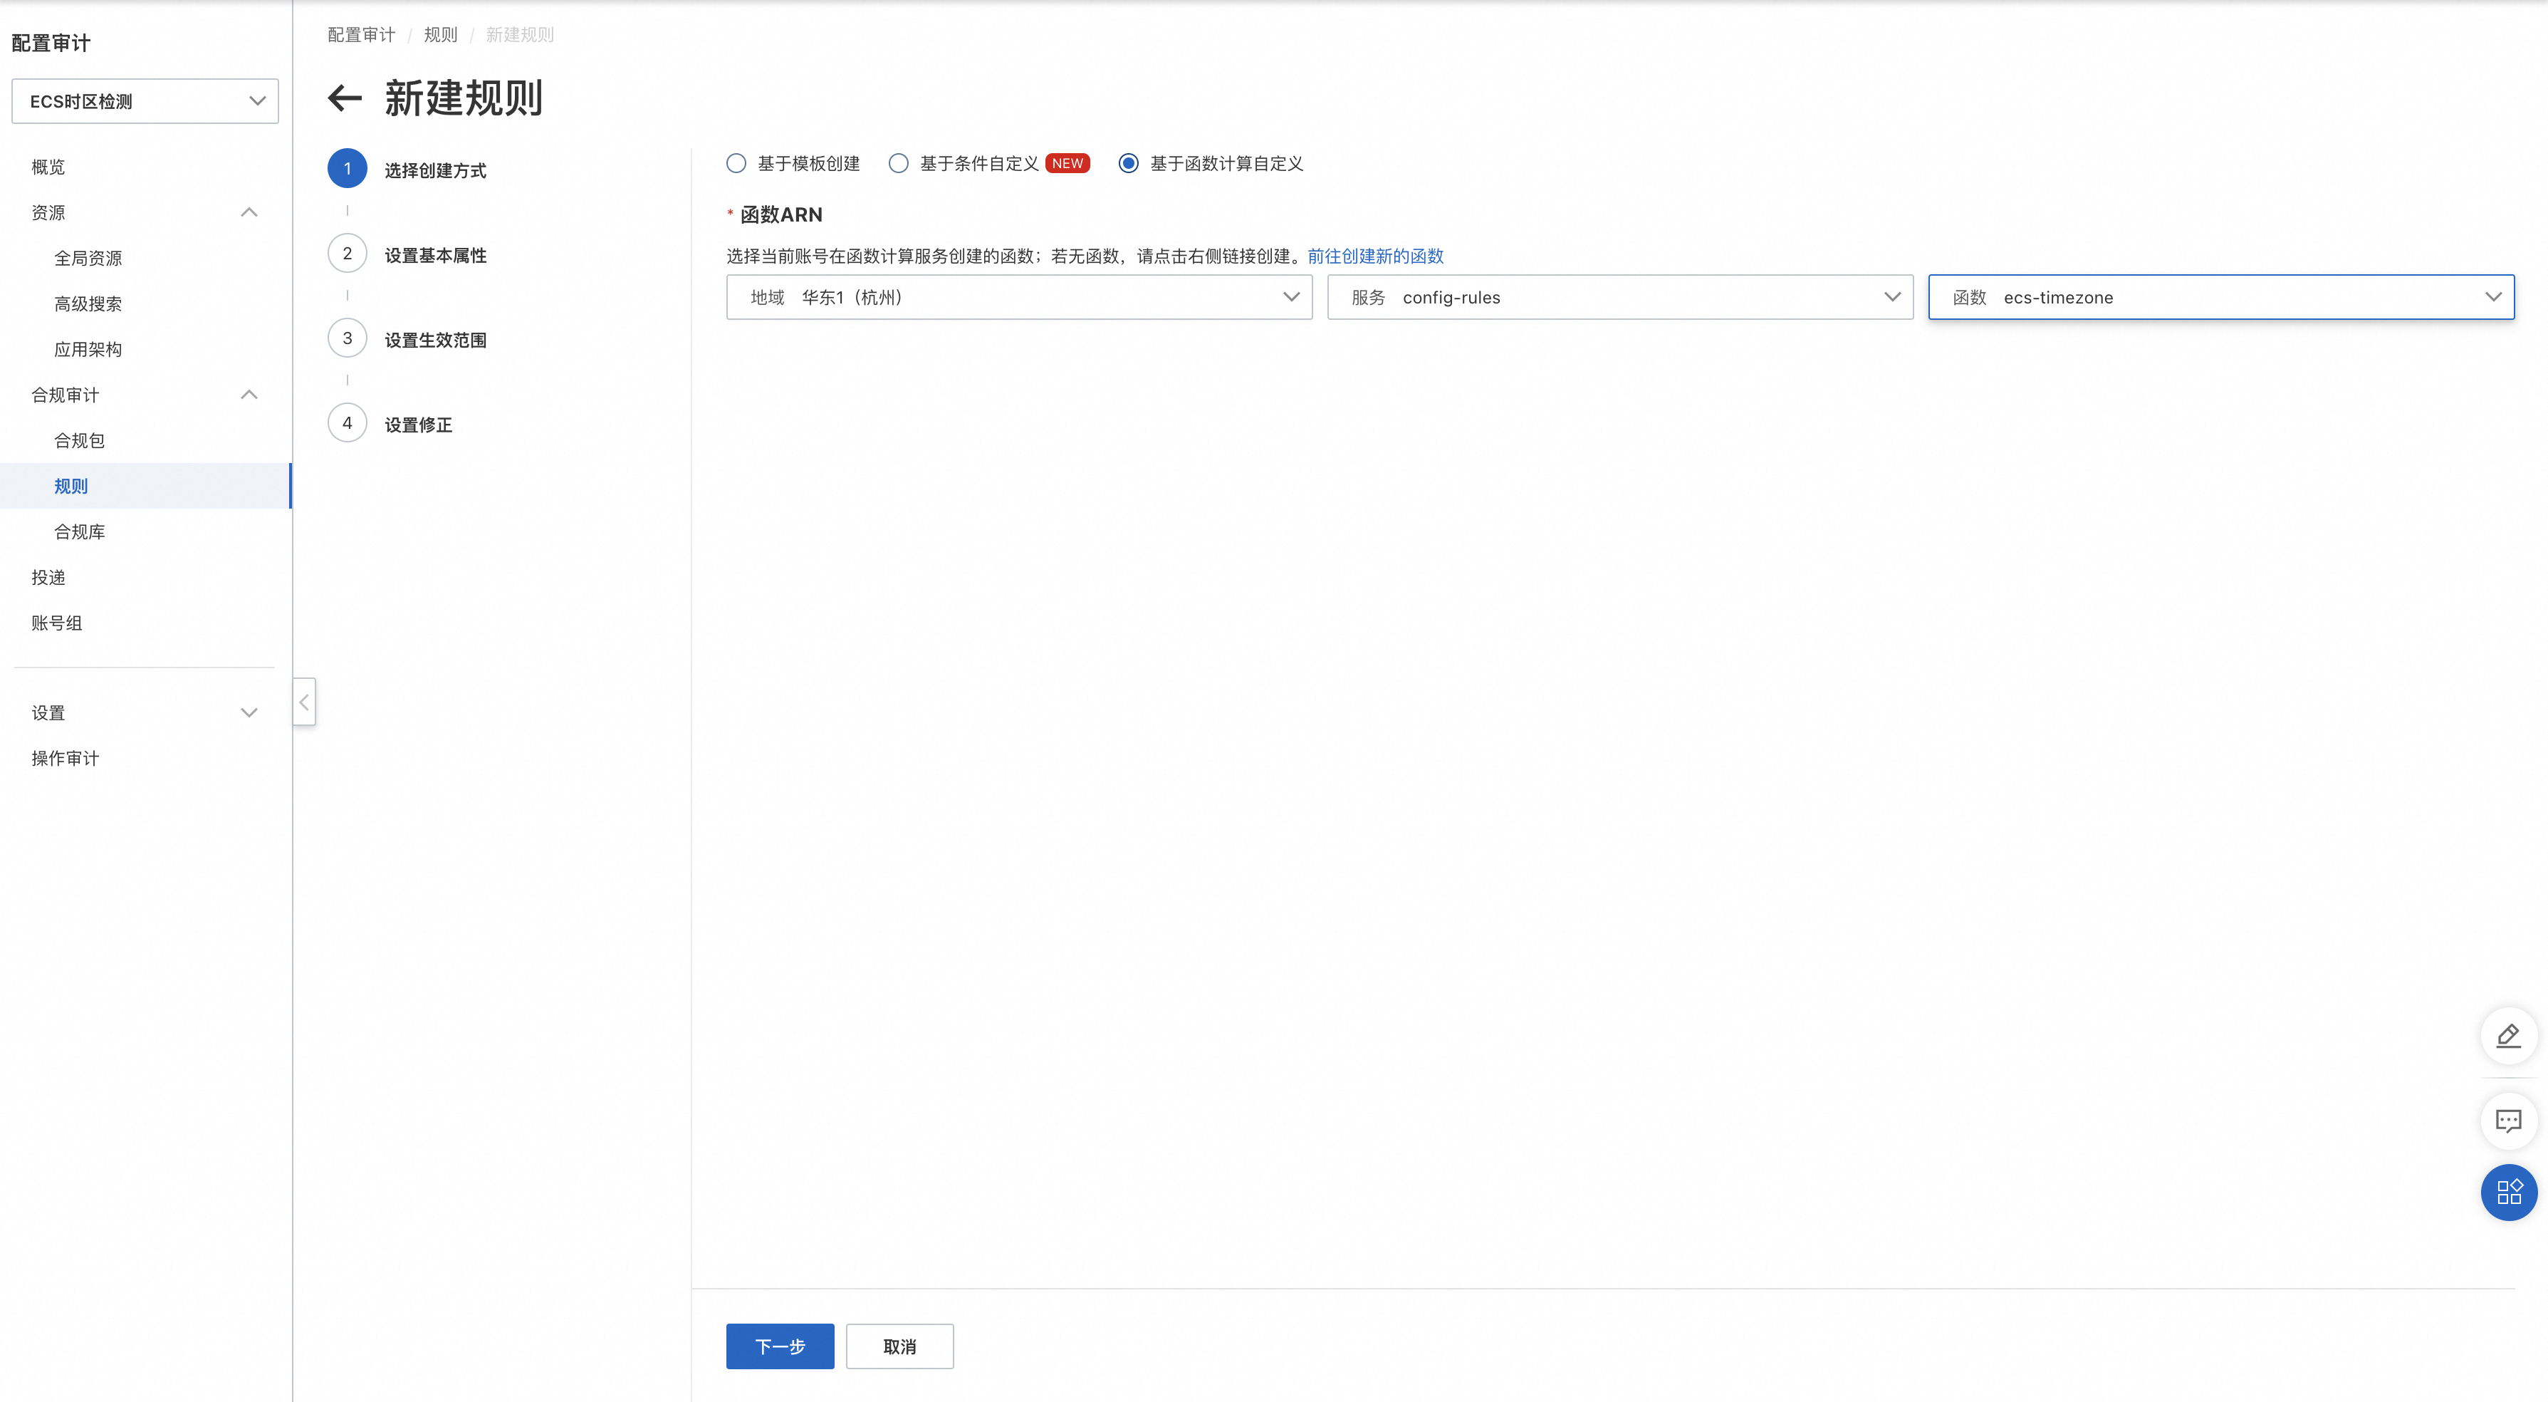2548x1402 pixels.
Task: Click the 下一步 button
Action: 780,1346
